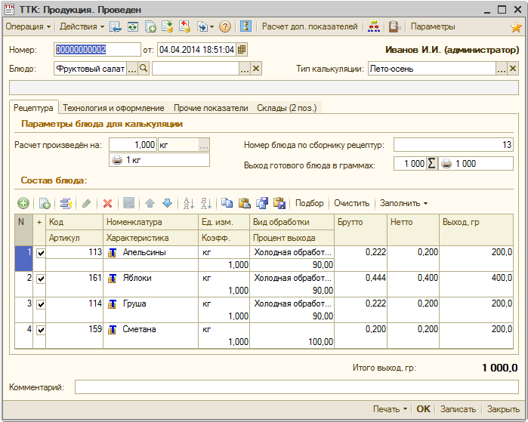Add a new row with green plus icon
The width and height of the screenshot is (528, 422).
coord(23,203)
